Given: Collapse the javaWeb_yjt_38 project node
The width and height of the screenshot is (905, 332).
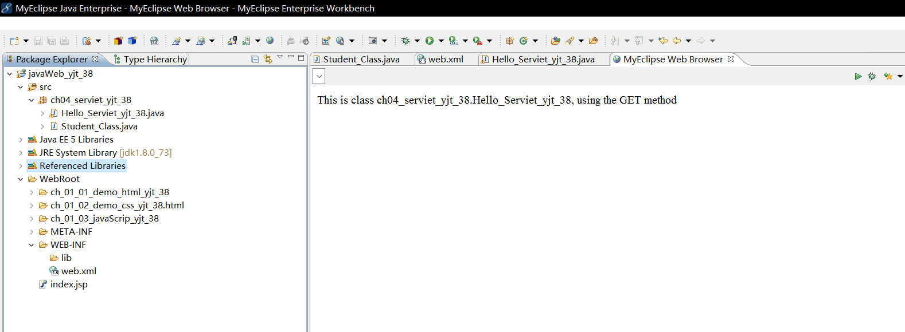Looking at the screenshot, I should click(x=9, y=74).
